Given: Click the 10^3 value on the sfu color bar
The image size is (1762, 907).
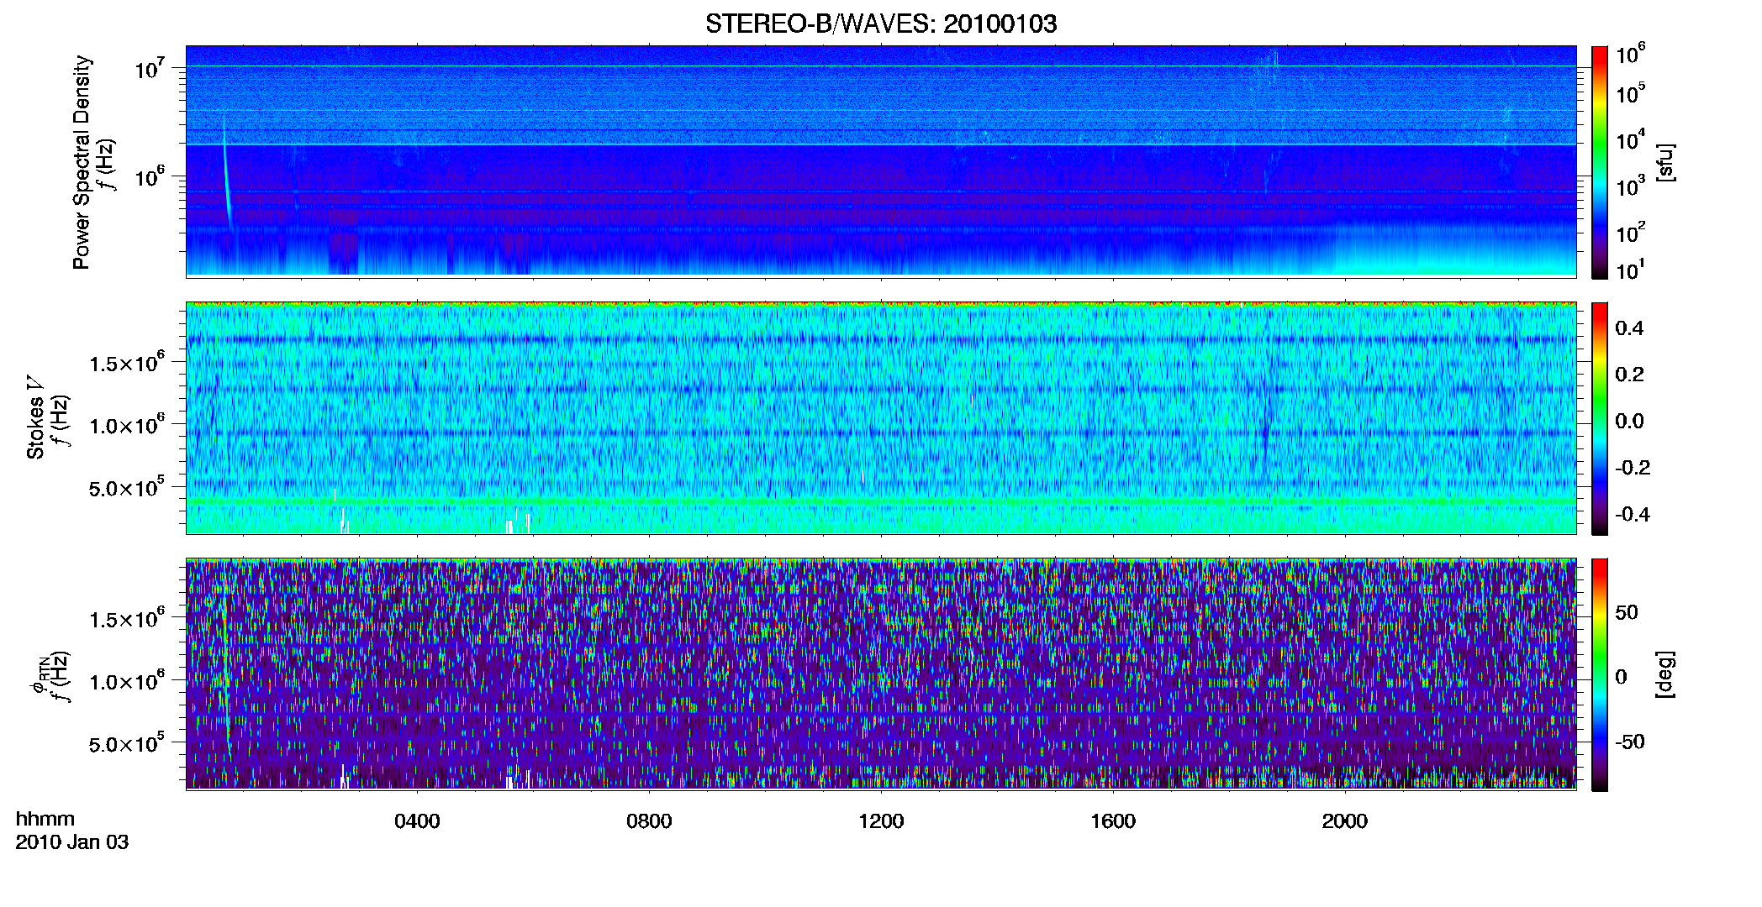Looking at the screenshot, I should pyautogui.click(x=1631, y=186).
